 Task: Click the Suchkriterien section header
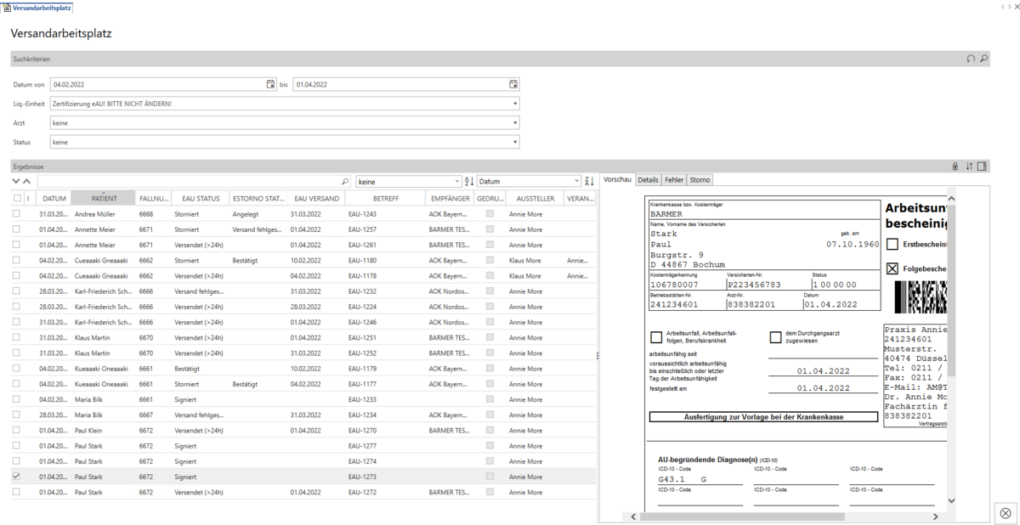(501, 59)
